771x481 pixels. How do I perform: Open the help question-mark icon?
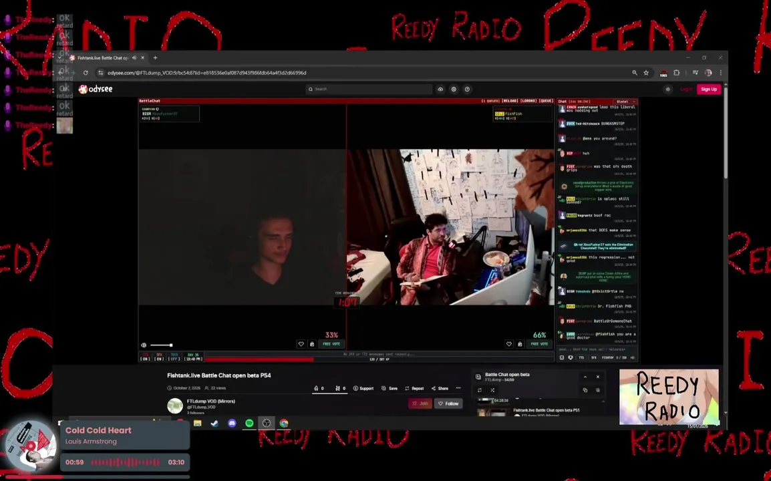467,89
